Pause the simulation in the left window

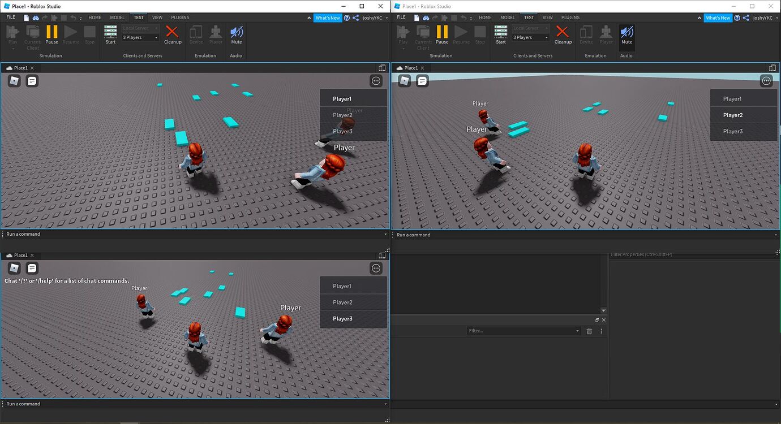click(52, 34)
